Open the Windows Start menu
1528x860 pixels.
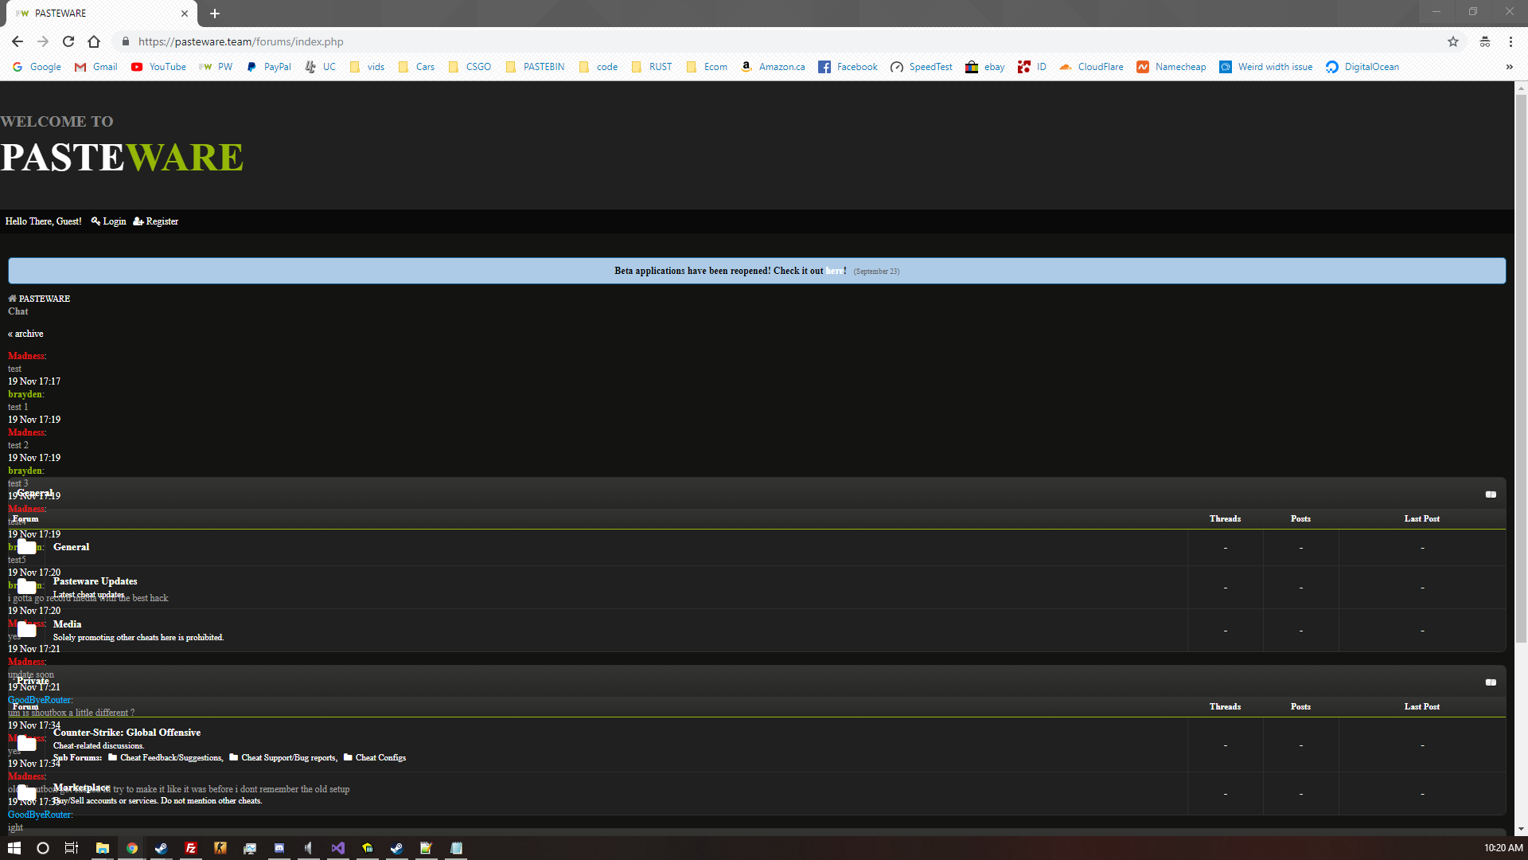(14, 848)
